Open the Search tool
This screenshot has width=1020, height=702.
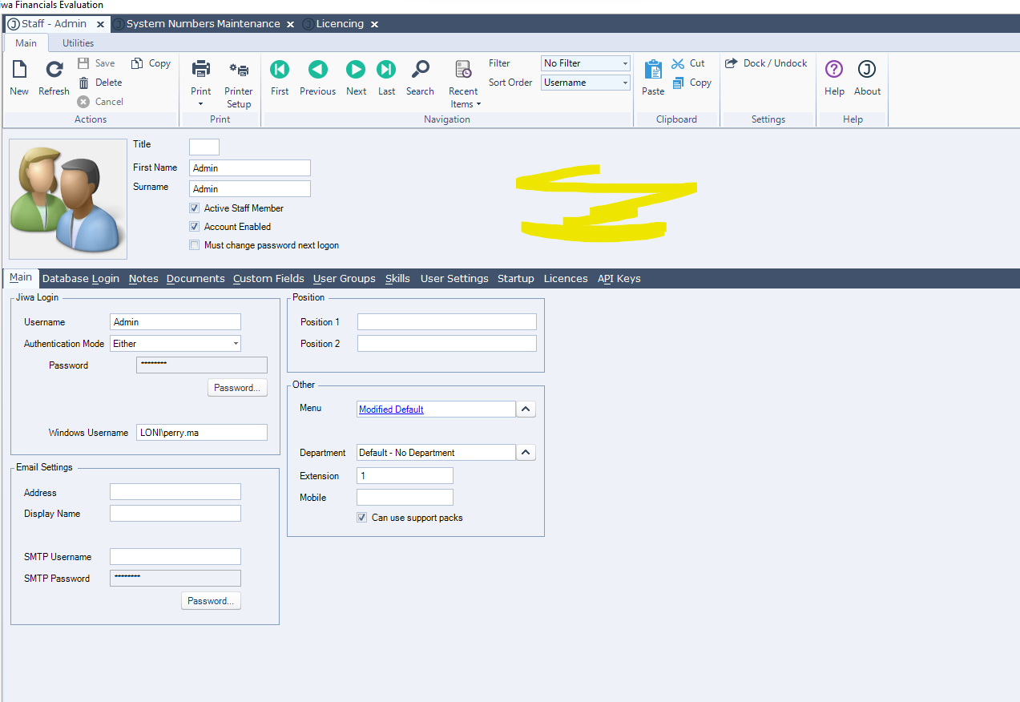[420, 71]
